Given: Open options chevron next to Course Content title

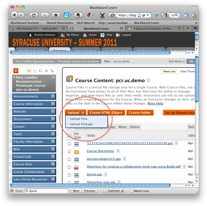Looking at the screenshot, I should 148,80.
